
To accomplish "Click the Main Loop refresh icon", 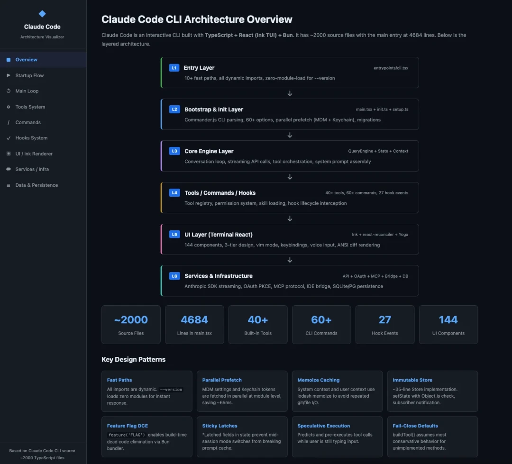I will pos(9,91).
